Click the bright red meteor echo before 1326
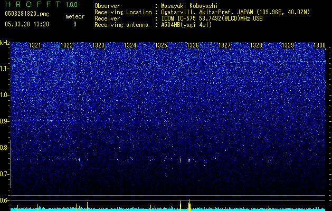332x211 pixels. (189, 160)
